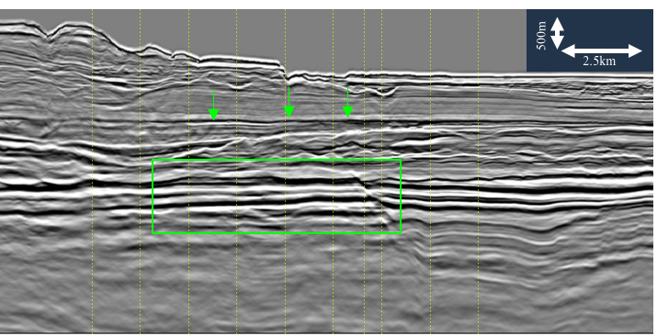Image resolution: width=657 pixels, height=336 pixels.
Task: Click the dark blue scale bar panel
Action: pyautogui.click(x=590, y=40)
